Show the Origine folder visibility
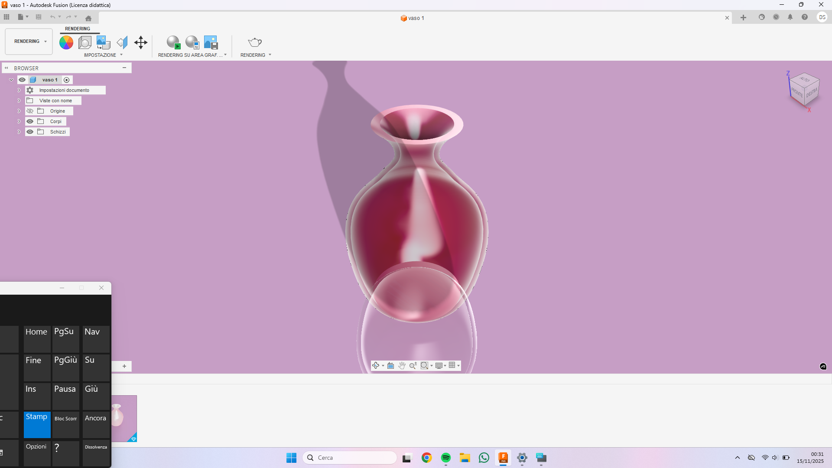The image size is (832, 468). [30, 110]
